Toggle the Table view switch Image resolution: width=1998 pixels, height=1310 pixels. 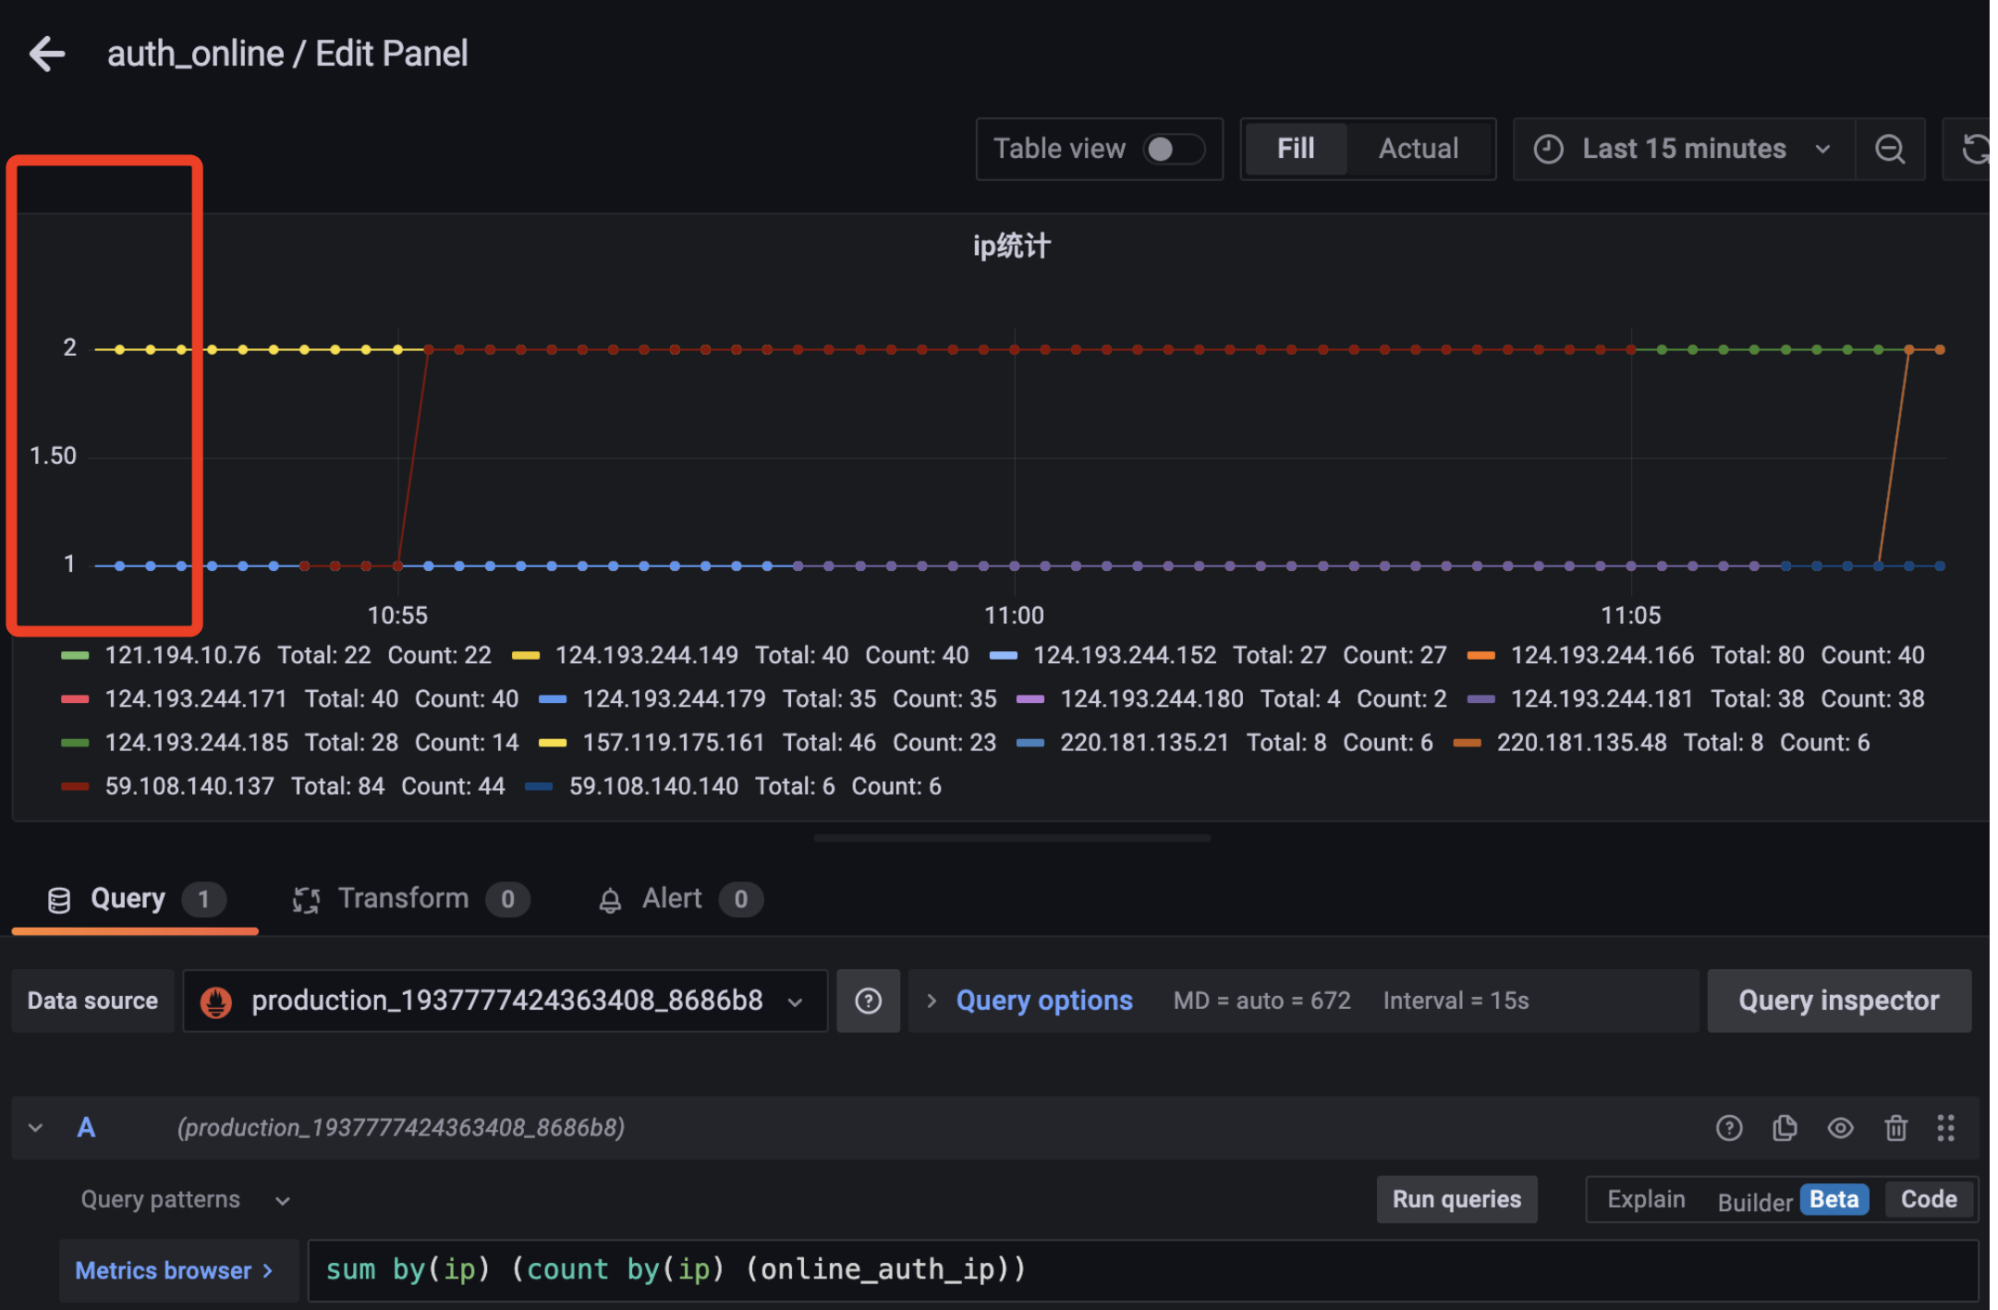pos(1173,149)
